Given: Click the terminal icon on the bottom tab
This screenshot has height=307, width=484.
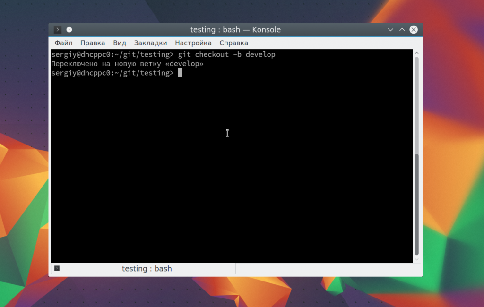Looking at the screenshot, I should click(57, 268).
